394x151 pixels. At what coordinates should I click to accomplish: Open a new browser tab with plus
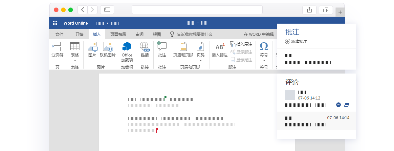tap(340, 12)
